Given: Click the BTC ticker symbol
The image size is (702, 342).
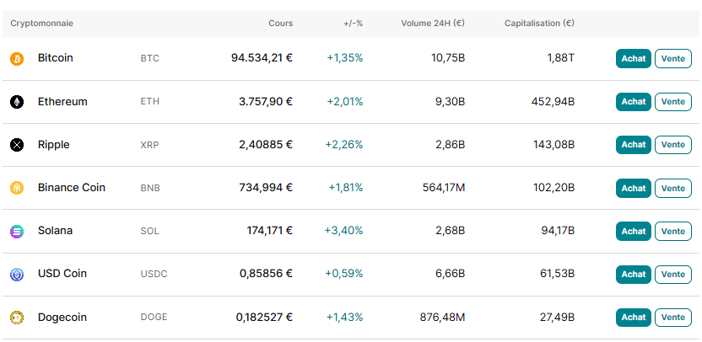Looking at the screenshot, I should 150,59.
